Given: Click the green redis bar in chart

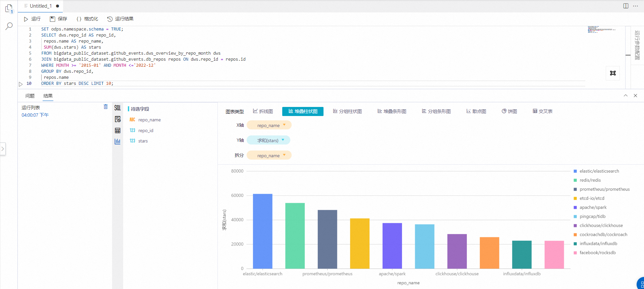Looking at the screenshot, I should tap(295, 236).
